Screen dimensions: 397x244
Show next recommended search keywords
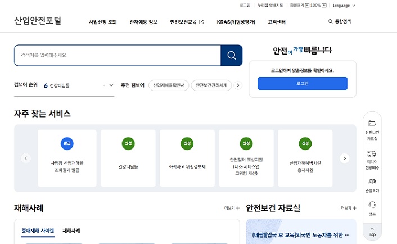(x=238, y=85)
